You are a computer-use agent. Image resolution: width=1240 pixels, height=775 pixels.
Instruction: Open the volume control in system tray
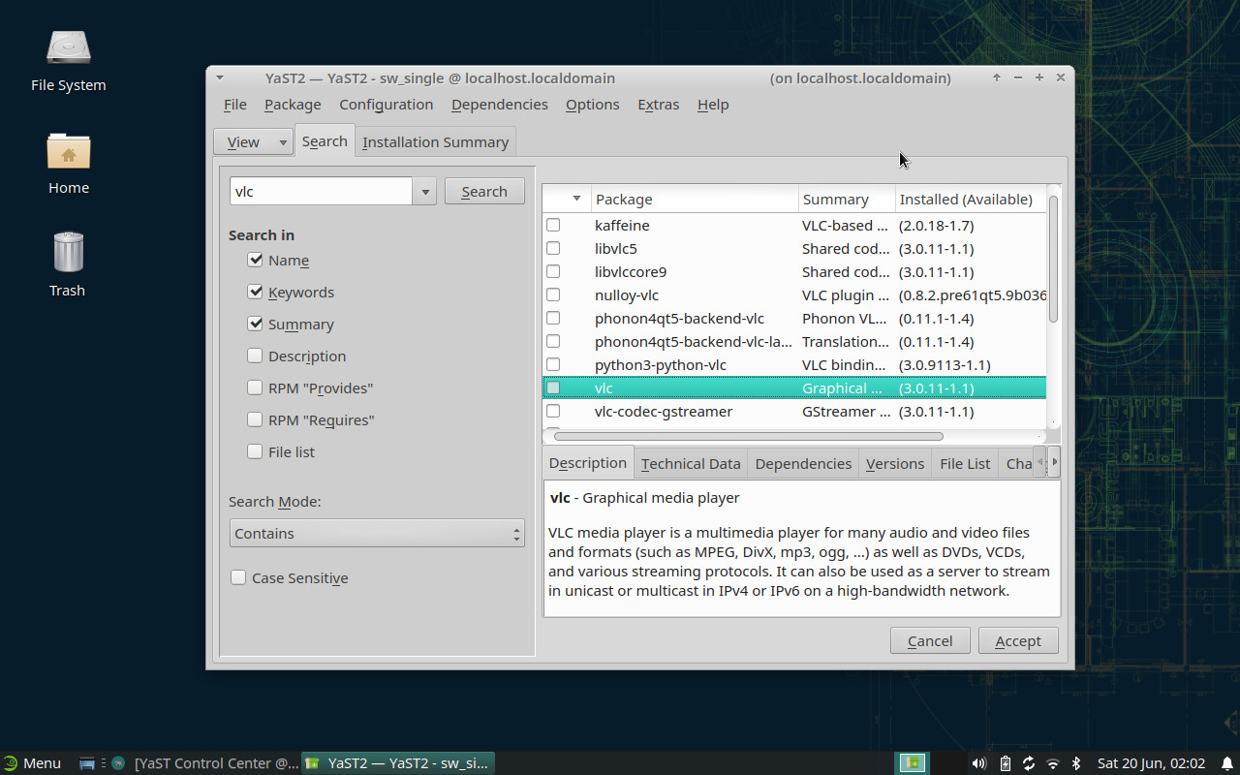979,762
